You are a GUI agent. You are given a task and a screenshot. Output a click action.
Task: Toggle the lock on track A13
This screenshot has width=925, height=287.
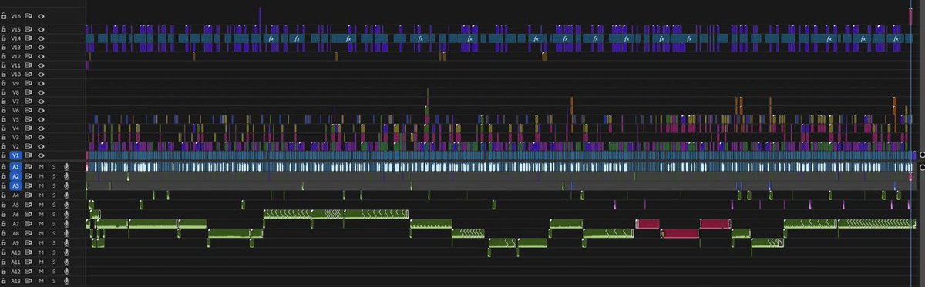4,281
